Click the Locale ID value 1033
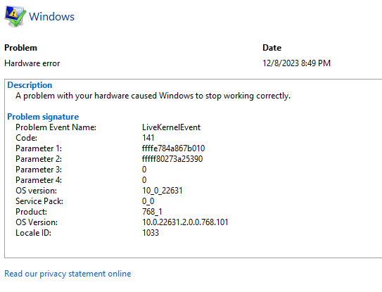The image size is (382, 292). (151, 233)
